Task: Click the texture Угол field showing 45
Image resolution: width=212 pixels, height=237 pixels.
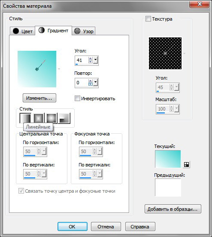Action: 163,87
